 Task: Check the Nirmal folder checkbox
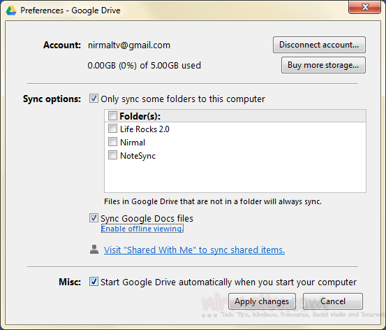[x=113, y=142]
